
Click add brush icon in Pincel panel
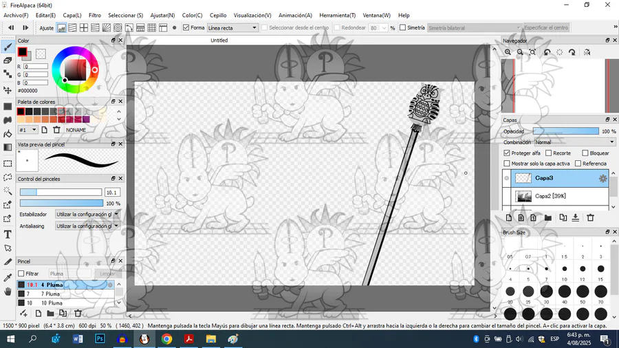pyautogui.click(x=23, y=314)
